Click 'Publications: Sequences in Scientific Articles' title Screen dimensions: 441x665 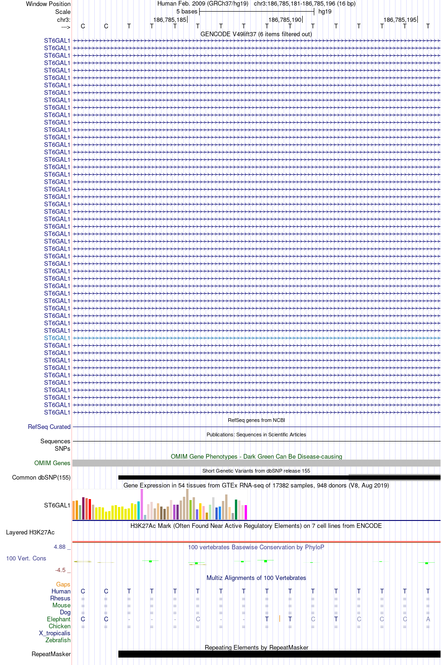[x=256, y=435]
